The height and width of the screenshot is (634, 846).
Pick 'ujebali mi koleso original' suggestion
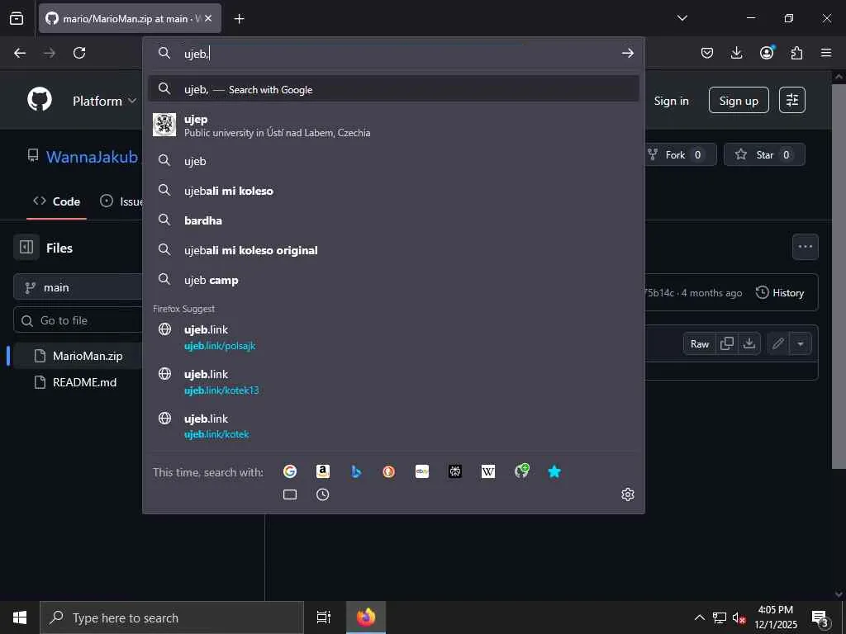[393, 250]
